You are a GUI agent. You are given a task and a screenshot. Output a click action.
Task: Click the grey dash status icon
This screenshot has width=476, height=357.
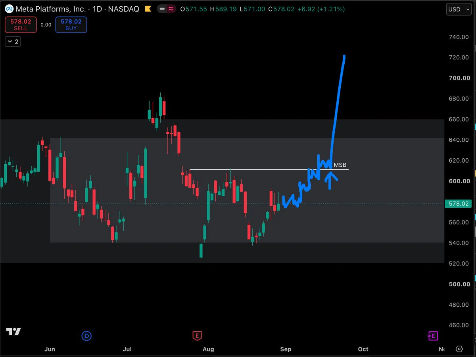(x=162, y=9)
